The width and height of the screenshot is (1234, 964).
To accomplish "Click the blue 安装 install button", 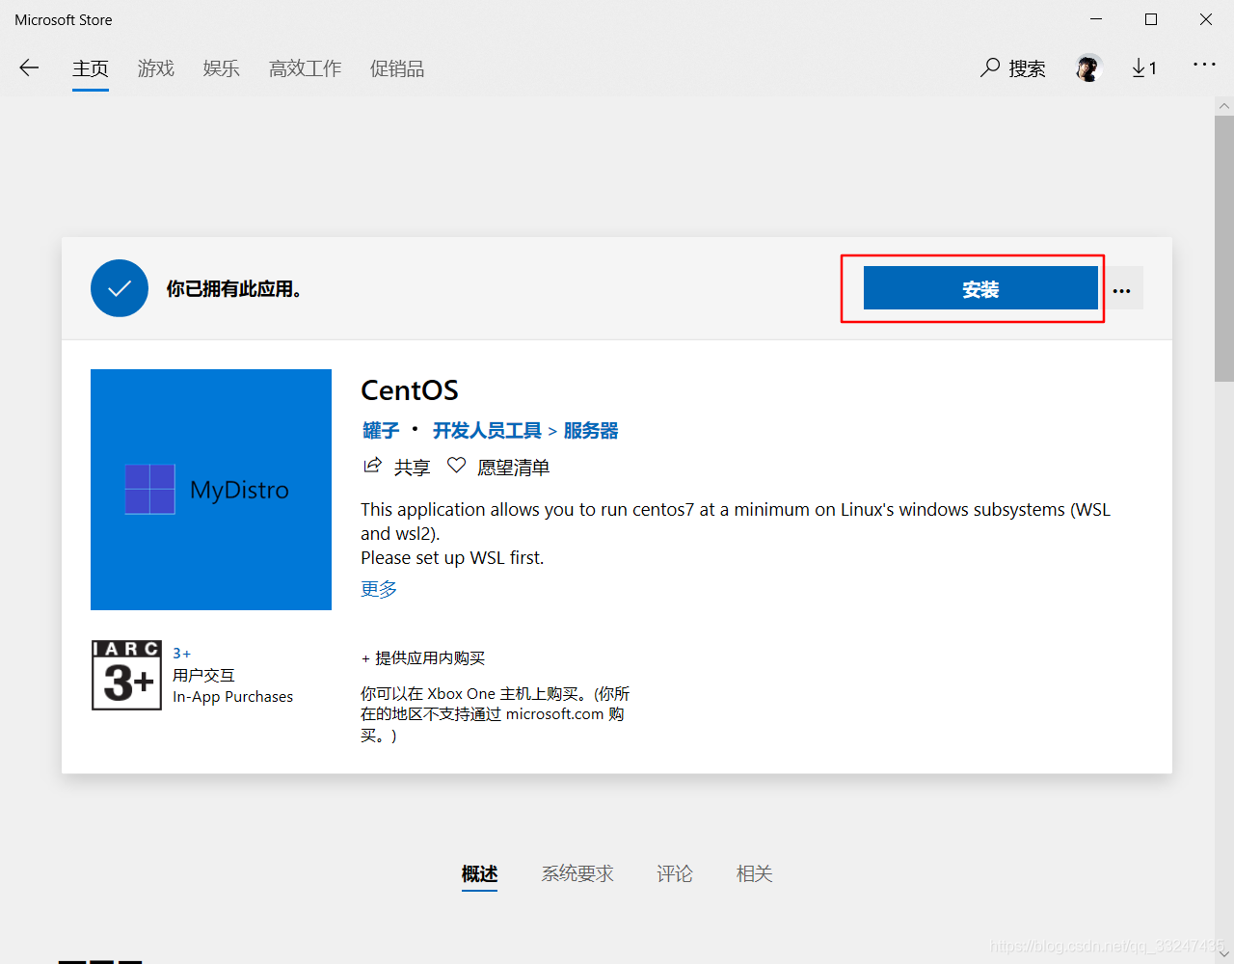I will 980,288.
